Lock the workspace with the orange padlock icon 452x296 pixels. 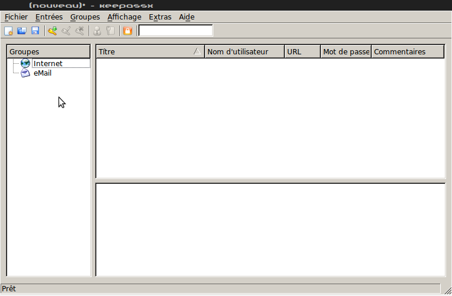click(x=128, y=31)
